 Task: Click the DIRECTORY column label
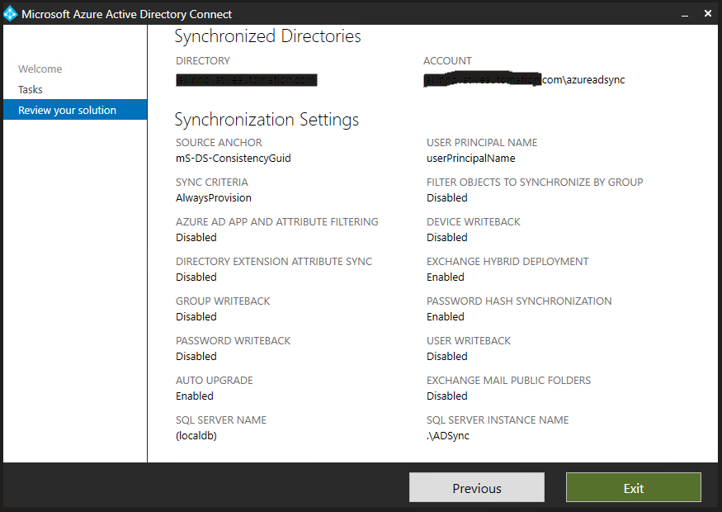[203, 61]
